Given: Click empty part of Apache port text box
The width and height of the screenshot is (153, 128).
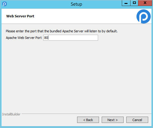Looking at the screenshot, I should click(x=73, y=38).
